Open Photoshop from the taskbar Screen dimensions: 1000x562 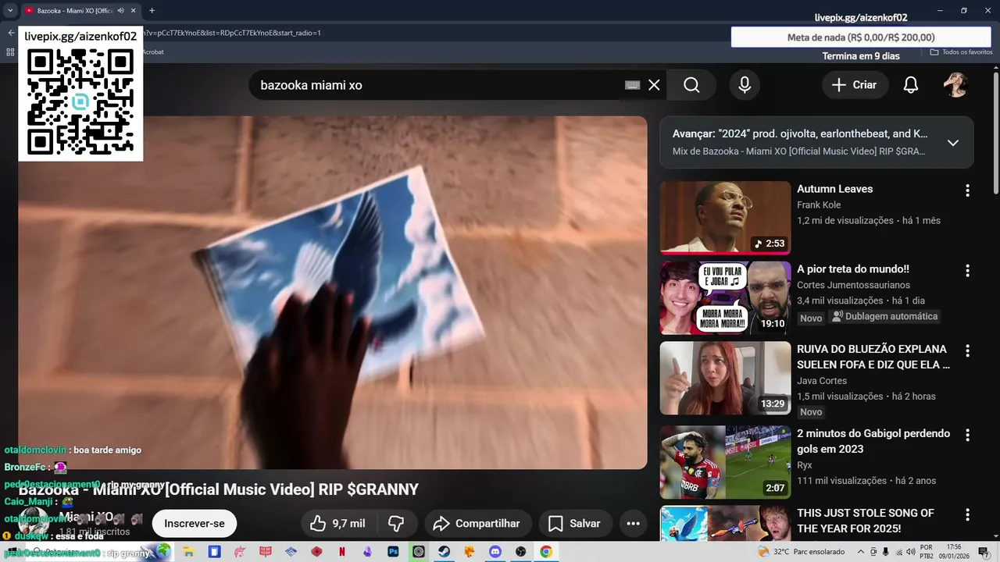[x=393, y=551]
